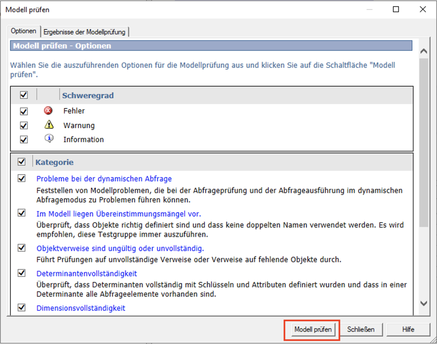The image size is (437, 344).
Task: Open the Dimensionsvollständigkeit category link
Action: click(81, 308)
